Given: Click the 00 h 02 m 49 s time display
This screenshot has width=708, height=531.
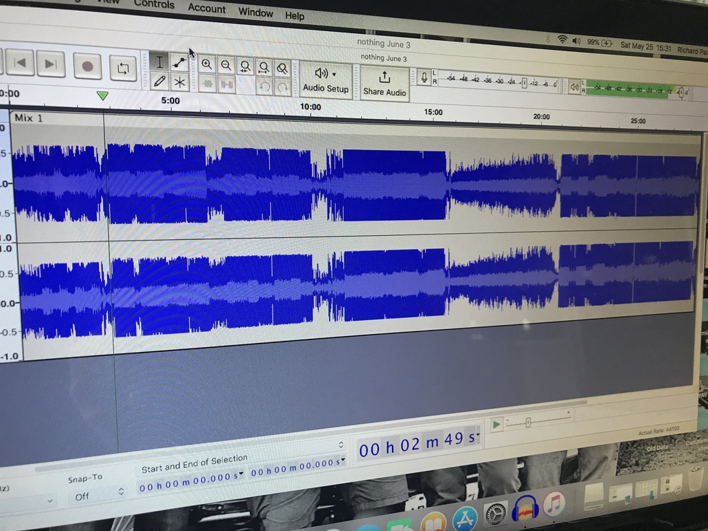Looking at the screenshot, I should [417, 445].
